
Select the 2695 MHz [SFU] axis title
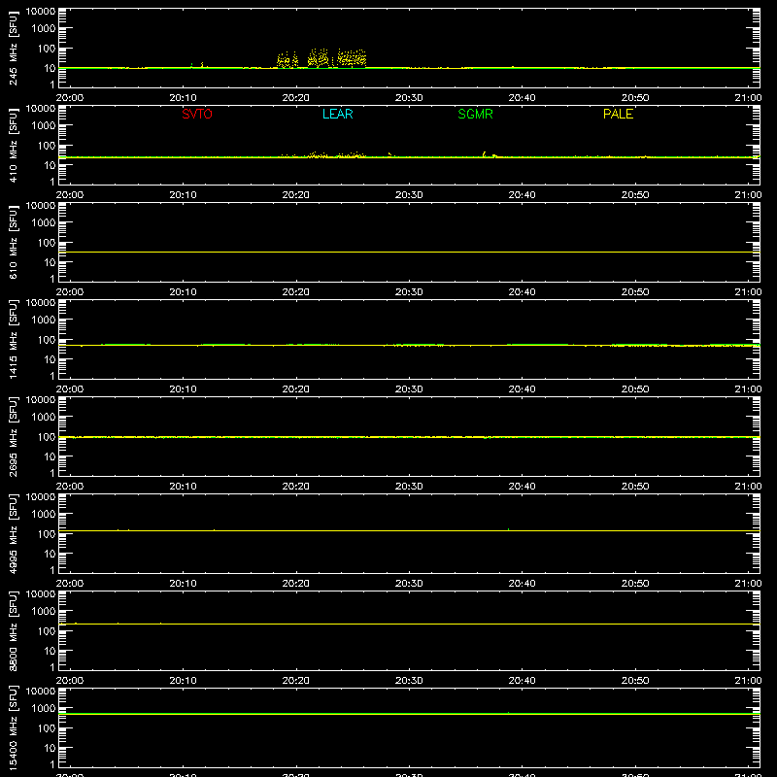tap(13, 436)
